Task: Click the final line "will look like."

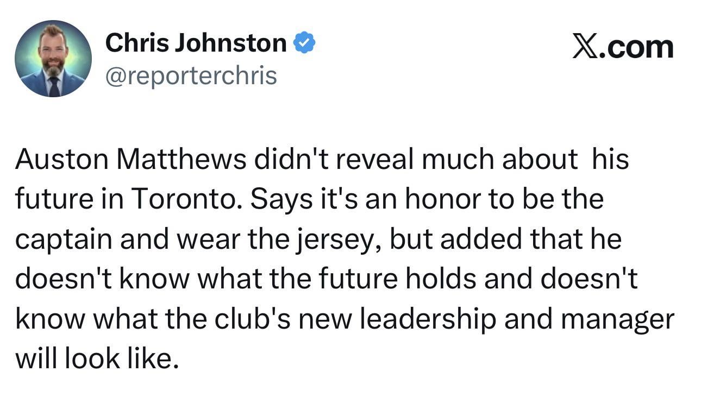Action: pos(97,359)
